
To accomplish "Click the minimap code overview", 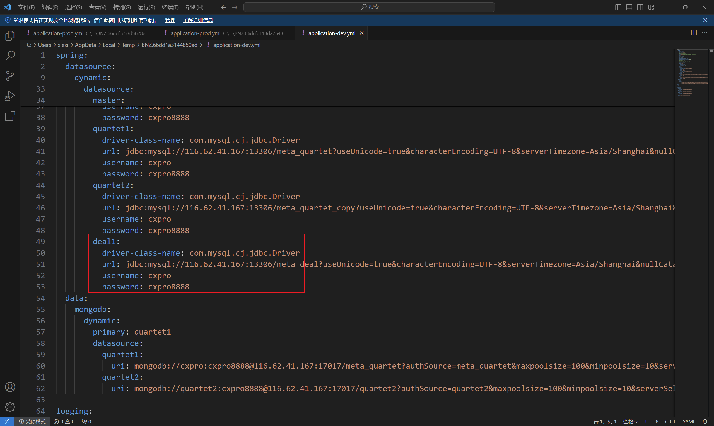I will coord(693,72).
